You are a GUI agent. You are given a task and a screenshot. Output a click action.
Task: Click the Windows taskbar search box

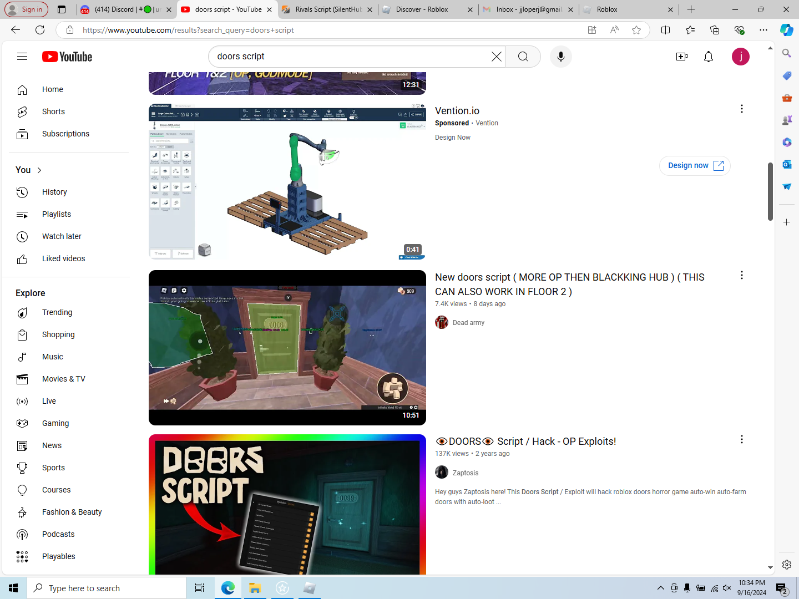coord(107,588)
